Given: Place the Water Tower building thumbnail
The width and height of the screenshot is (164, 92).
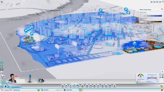Looking at the screenshot, I should (30, 78).
